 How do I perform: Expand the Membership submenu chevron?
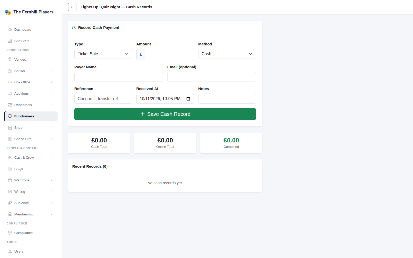52,214
